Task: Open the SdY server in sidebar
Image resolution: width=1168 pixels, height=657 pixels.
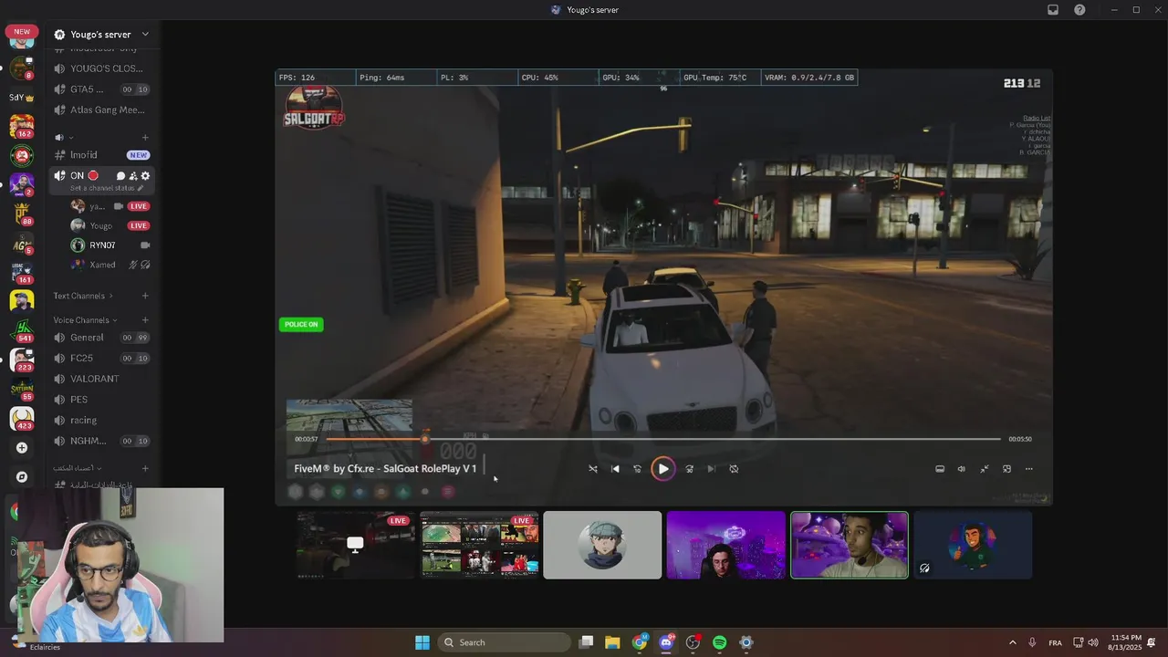Action: [22, 98]
